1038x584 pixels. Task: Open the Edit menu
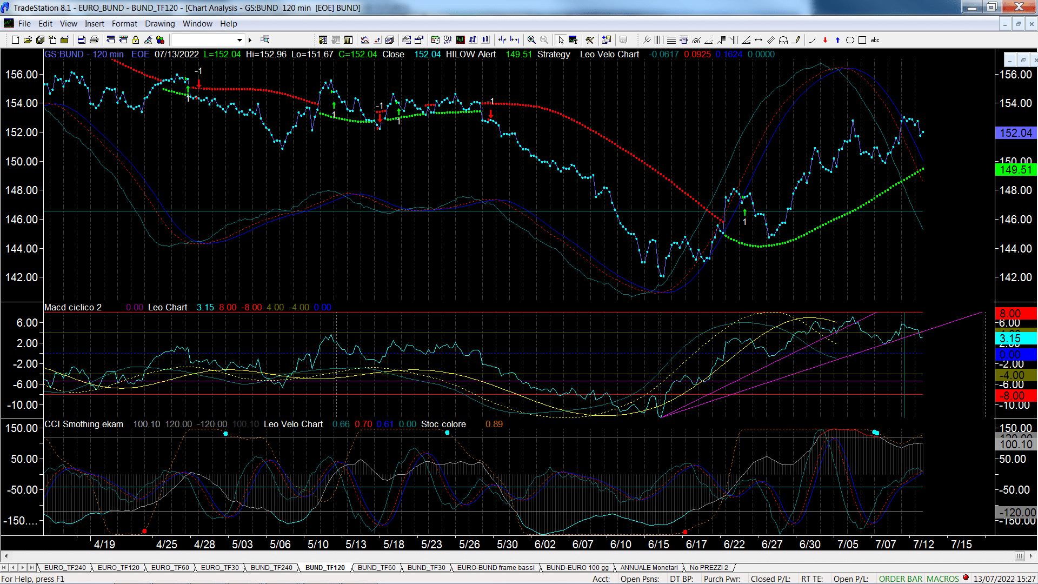point(45,23)
